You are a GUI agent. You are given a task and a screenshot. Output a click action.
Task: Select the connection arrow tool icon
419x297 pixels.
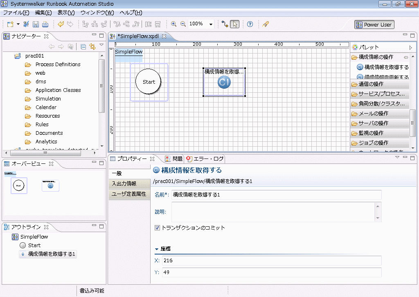tap(225, 24)
